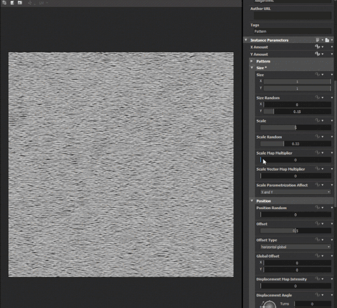Click the Size Y slider

click(297, 88)
